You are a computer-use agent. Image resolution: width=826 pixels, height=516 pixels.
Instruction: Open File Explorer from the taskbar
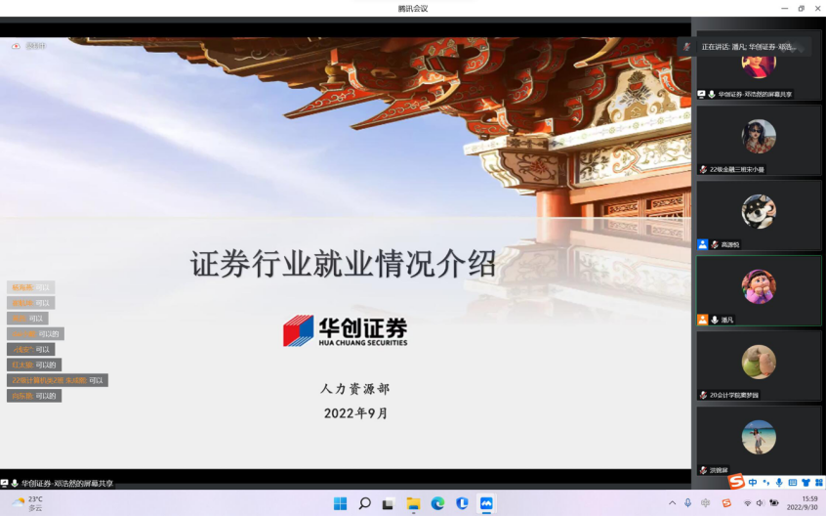[413, 503]
